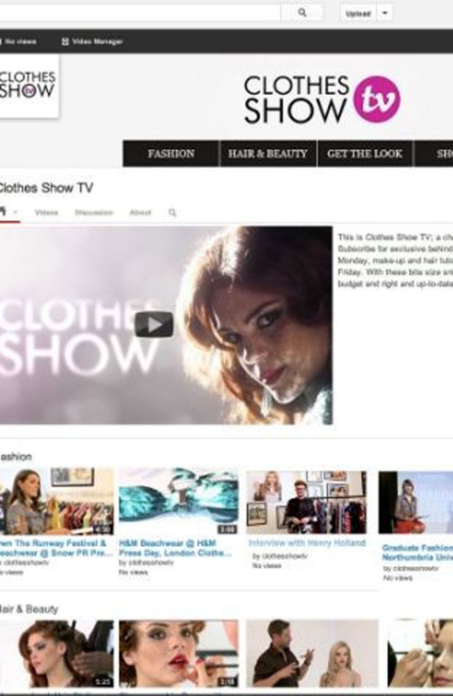Go to the About tab
This screenshot has height=696, width=453.
(x=140, y=212)
